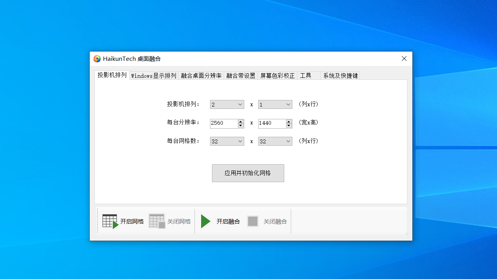Decrease resolution height with down arrow
This screenshot has height=279, width=497.
click(289, 126)
